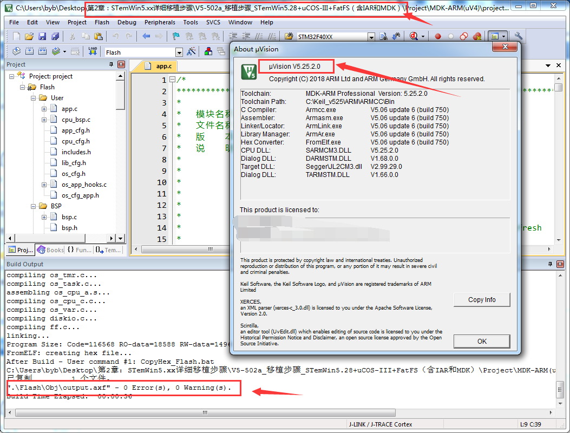Open the Peripherals menu
This screenshot has width=570, height=433.
[160, 22]
